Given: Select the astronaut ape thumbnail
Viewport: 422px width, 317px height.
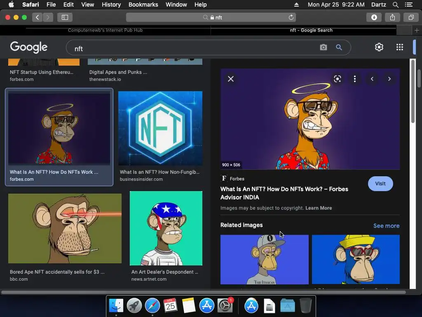Looking at the screenshot, I should 166,228.
